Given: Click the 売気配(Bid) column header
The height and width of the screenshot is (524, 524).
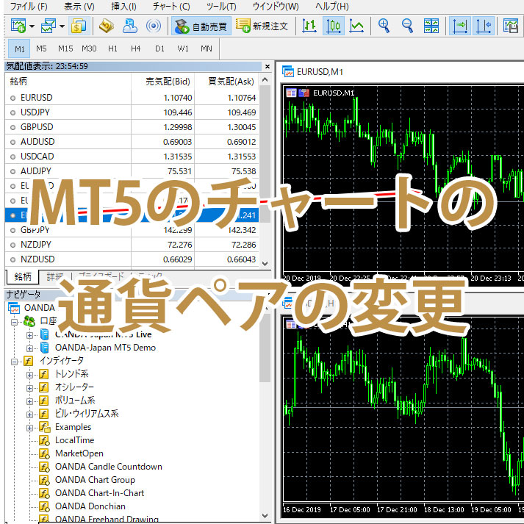Looking at the screenshot, I should point(162,82).
